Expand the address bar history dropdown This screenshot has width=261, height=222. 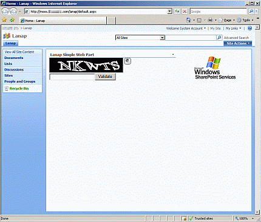pos(170,12)
